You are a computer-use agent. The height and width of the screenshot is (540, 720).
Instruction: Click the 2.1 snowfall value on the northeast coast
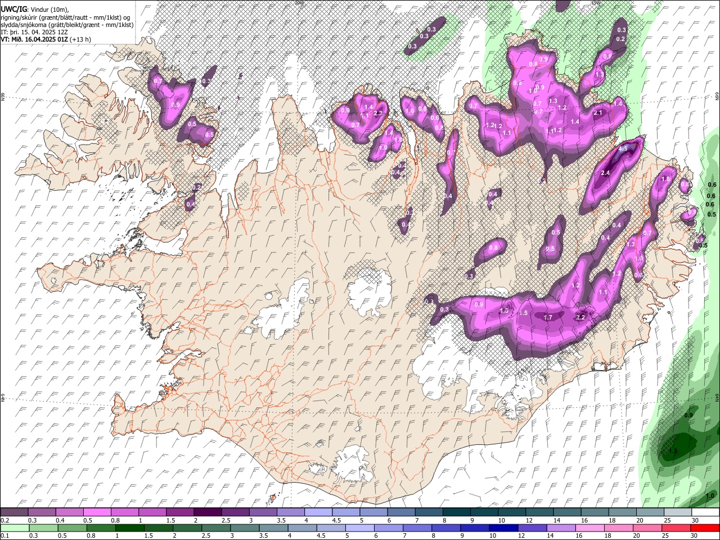598,113
